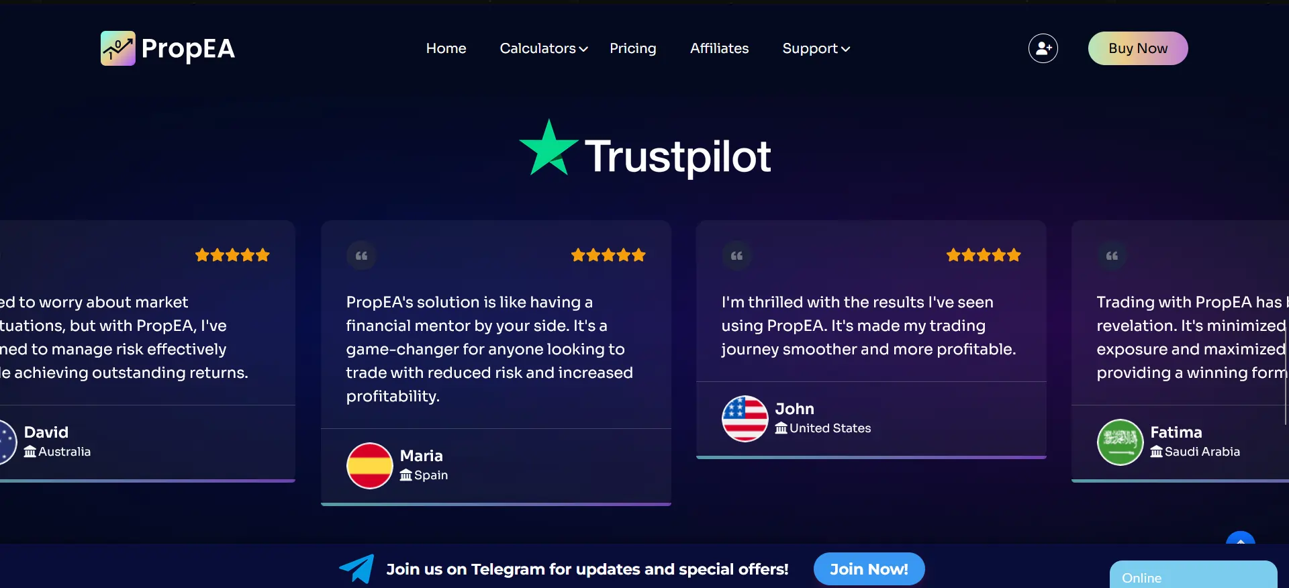Screen dimensions: 1289x588
Task: Click the five-star rating on John's review
Action: [x=984, y=255]
